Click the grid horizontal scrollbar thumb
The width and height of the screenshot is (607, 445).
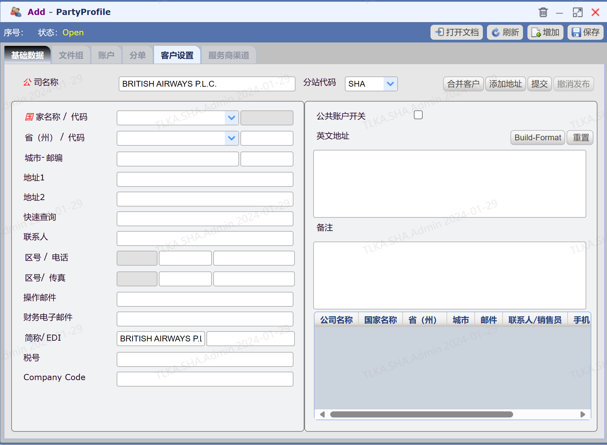tap(421, 414)
